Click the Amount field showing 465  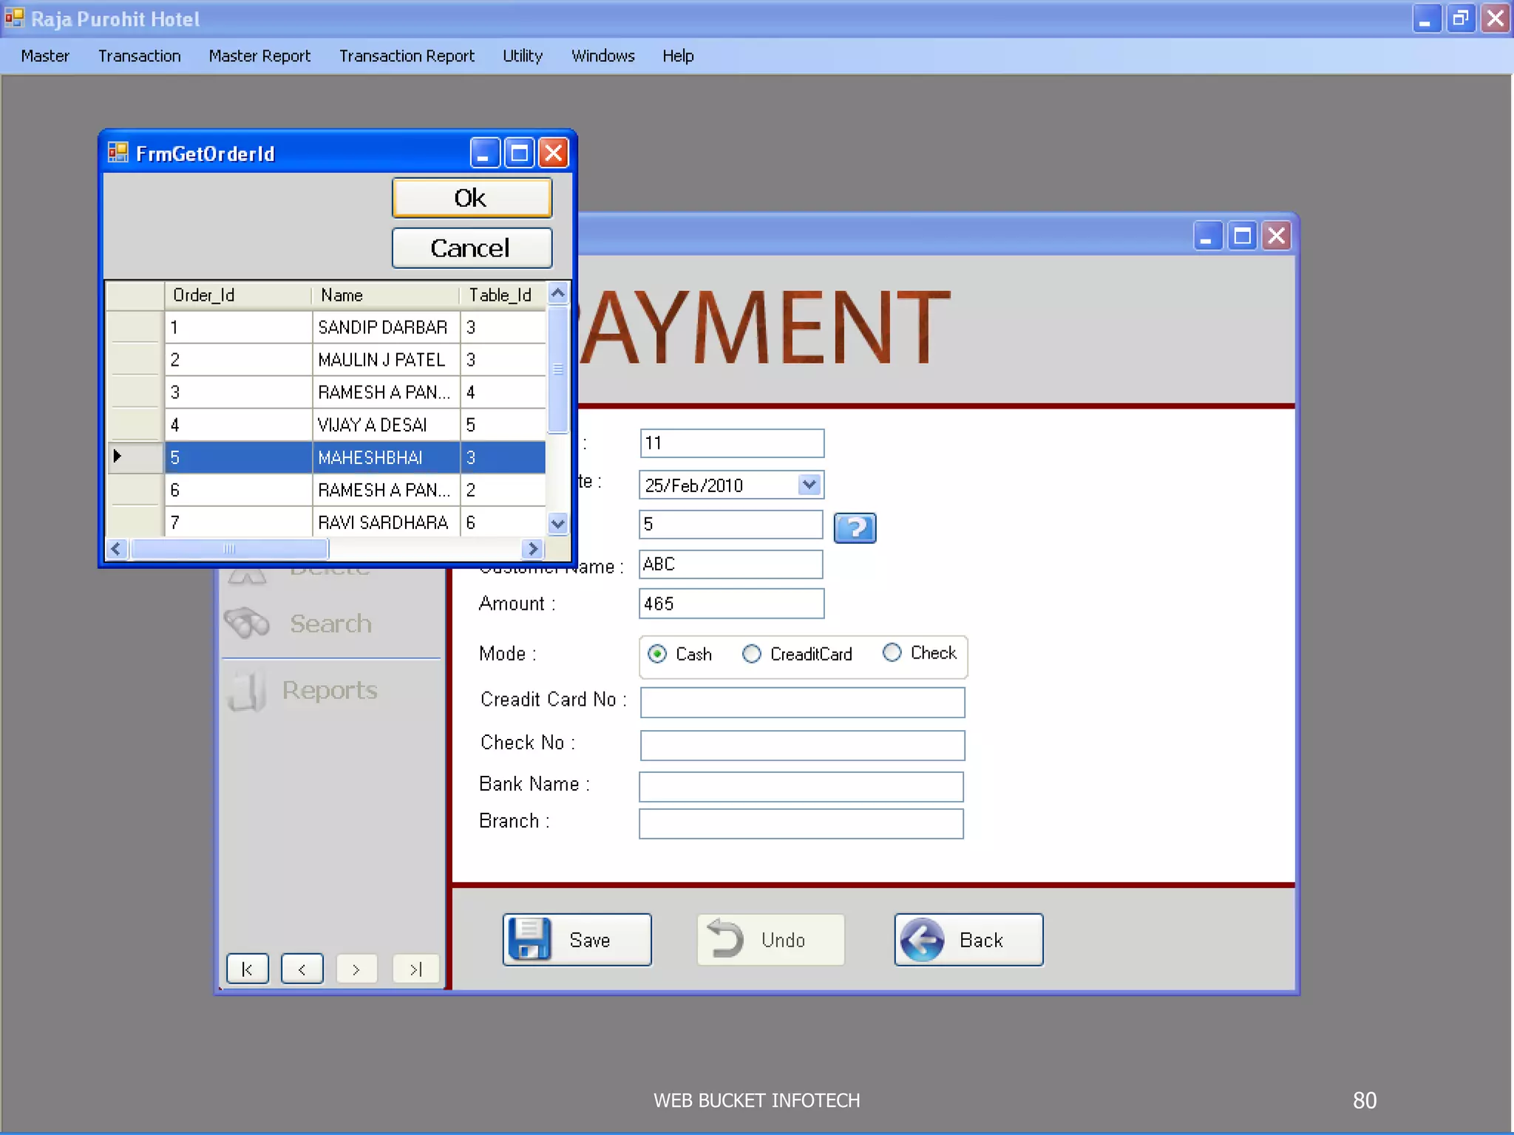[731, 604]
